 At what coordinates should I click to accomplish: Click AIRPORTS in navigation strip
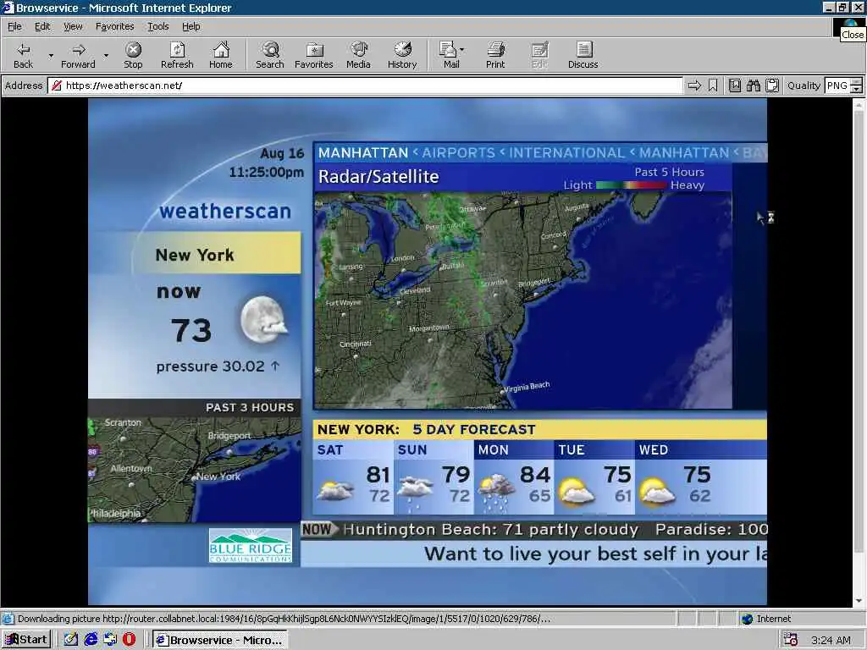458,153
